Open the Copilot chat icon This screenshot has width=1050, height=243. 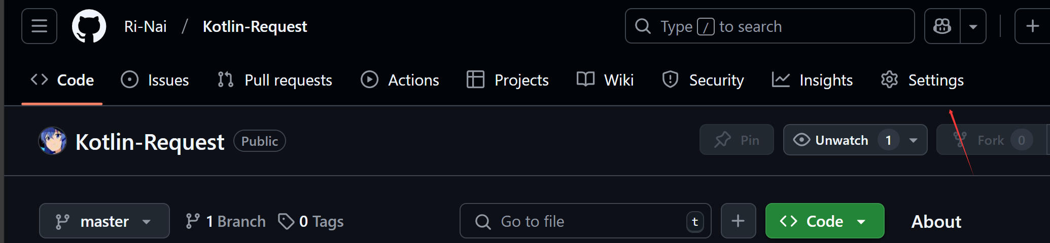pyautogui.click(x=942, y=26)
